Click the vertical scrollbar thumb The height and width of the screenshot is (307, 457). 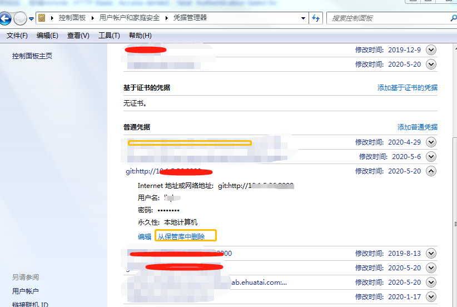pyautogui.click(x=455, y=224)
